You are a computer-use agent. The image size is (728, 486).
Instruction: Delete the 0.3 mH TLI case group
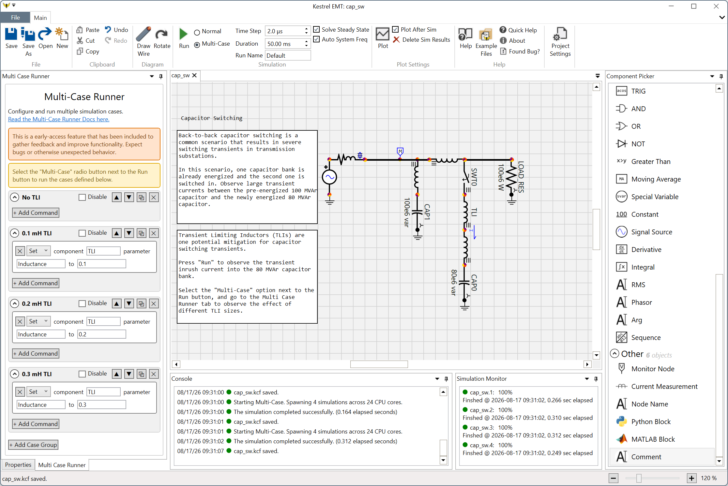coord(154,374)
